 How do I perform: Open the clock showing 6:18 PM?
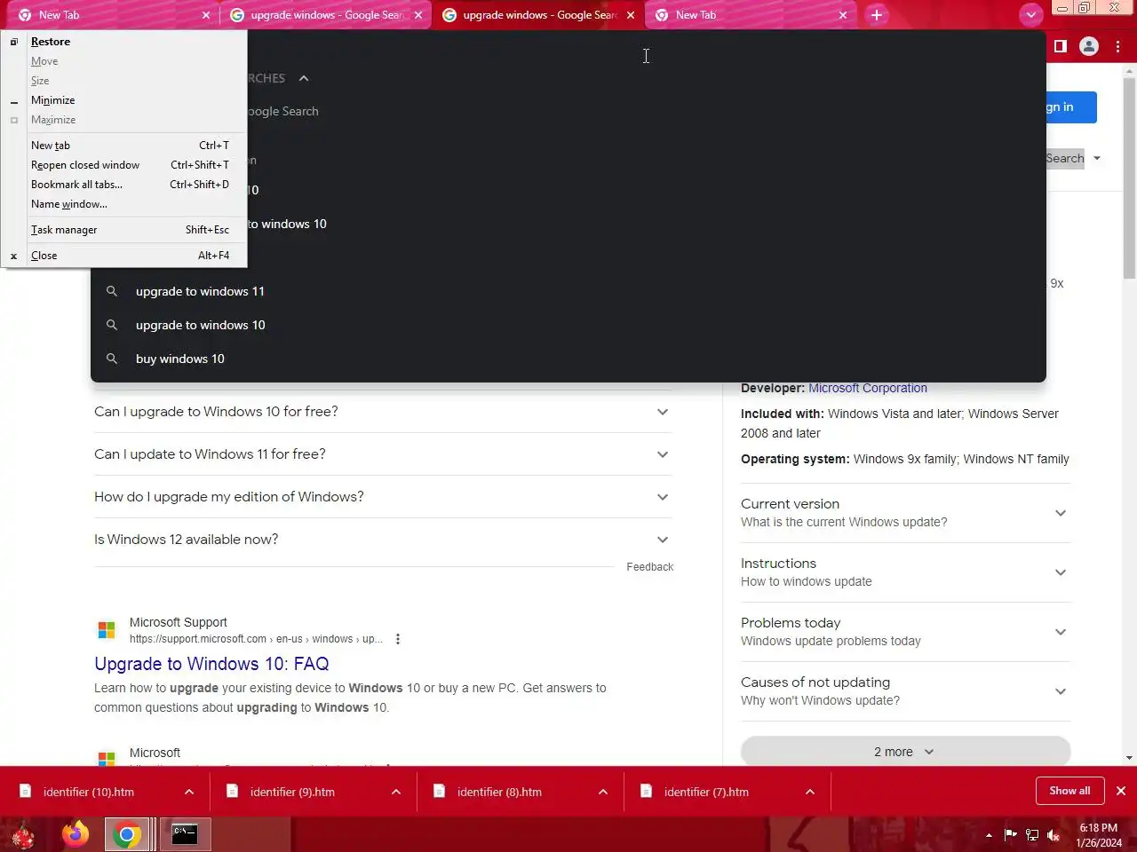click(1099, 835)
